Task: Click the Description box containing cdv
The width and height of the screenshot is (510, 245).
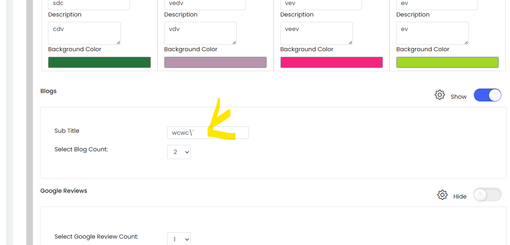Action: click(x=84, y=33)
